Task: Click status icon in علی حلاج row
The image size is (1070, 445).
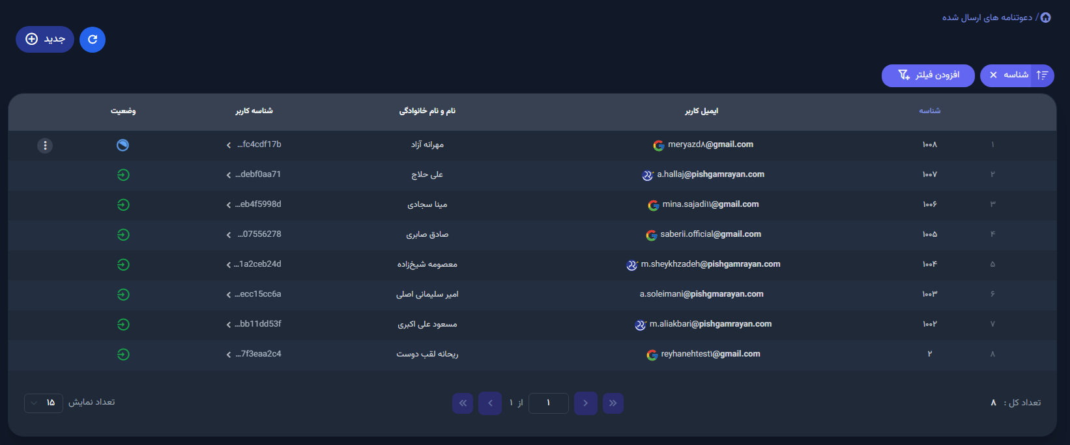Action: tap(123, 175)
